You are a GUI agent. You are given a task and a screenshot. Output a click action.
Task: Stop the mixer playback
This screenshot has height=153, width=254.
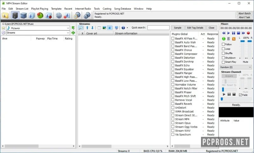point(238,33)
